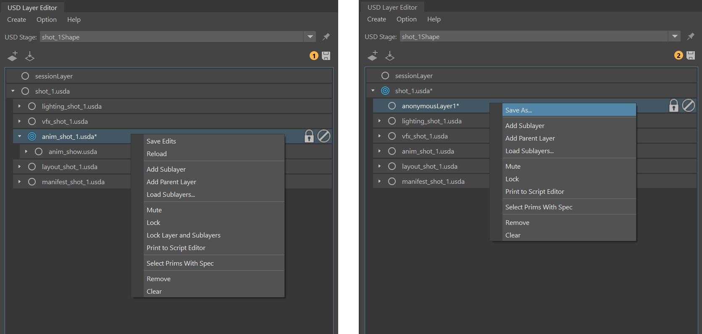Click Save Stage icon in right editor
The height and width of the screenshot is (334, 702).
pyautogui.click(x=691, y=55)
